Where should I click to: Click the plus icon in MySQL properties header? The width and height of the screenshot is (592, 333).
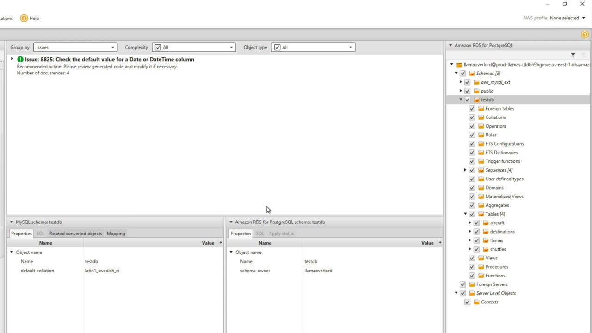(221, 243)
